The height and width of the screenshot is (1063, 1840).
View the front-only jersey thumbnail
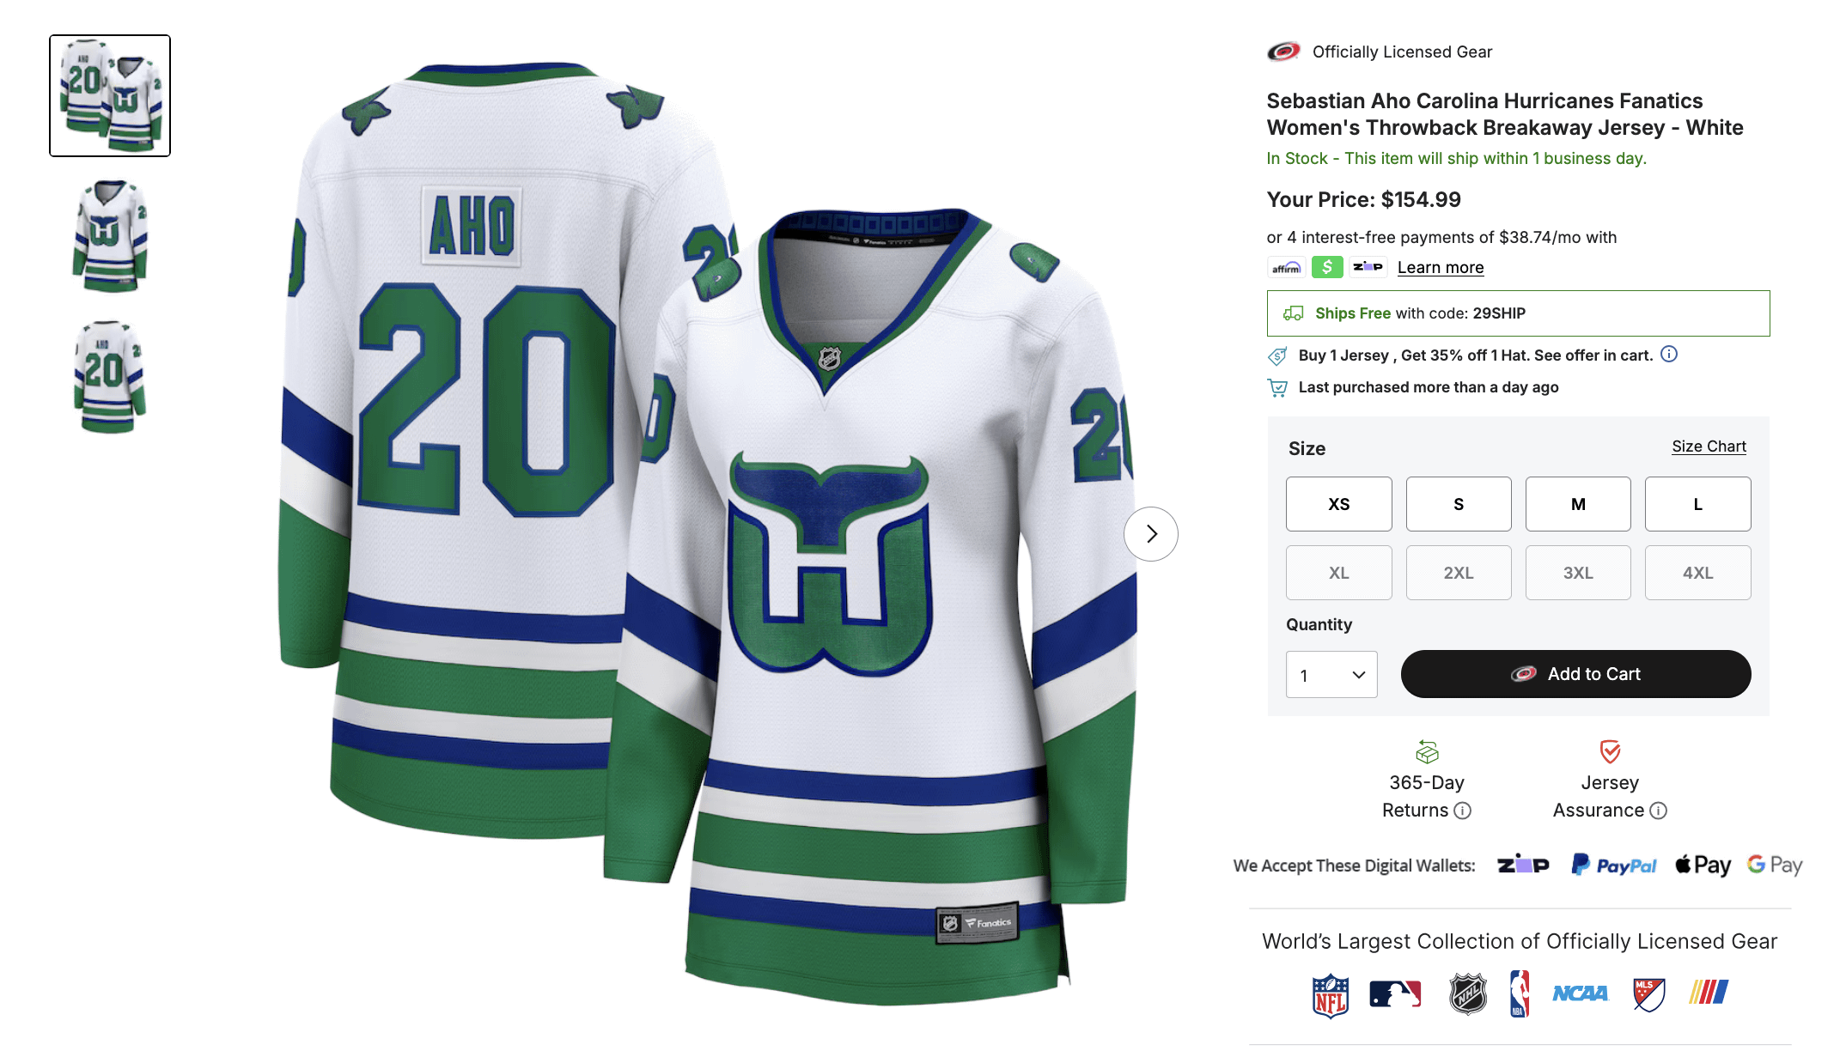pyautogui.click(x=110, y=236)
